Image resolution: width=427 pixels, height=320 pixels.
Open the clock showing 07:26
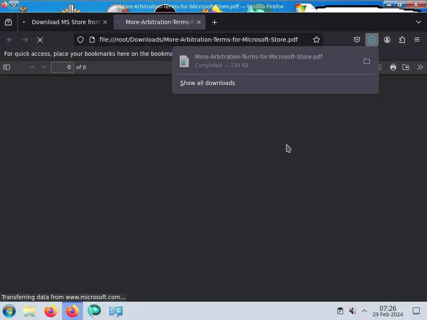[388, 311]
